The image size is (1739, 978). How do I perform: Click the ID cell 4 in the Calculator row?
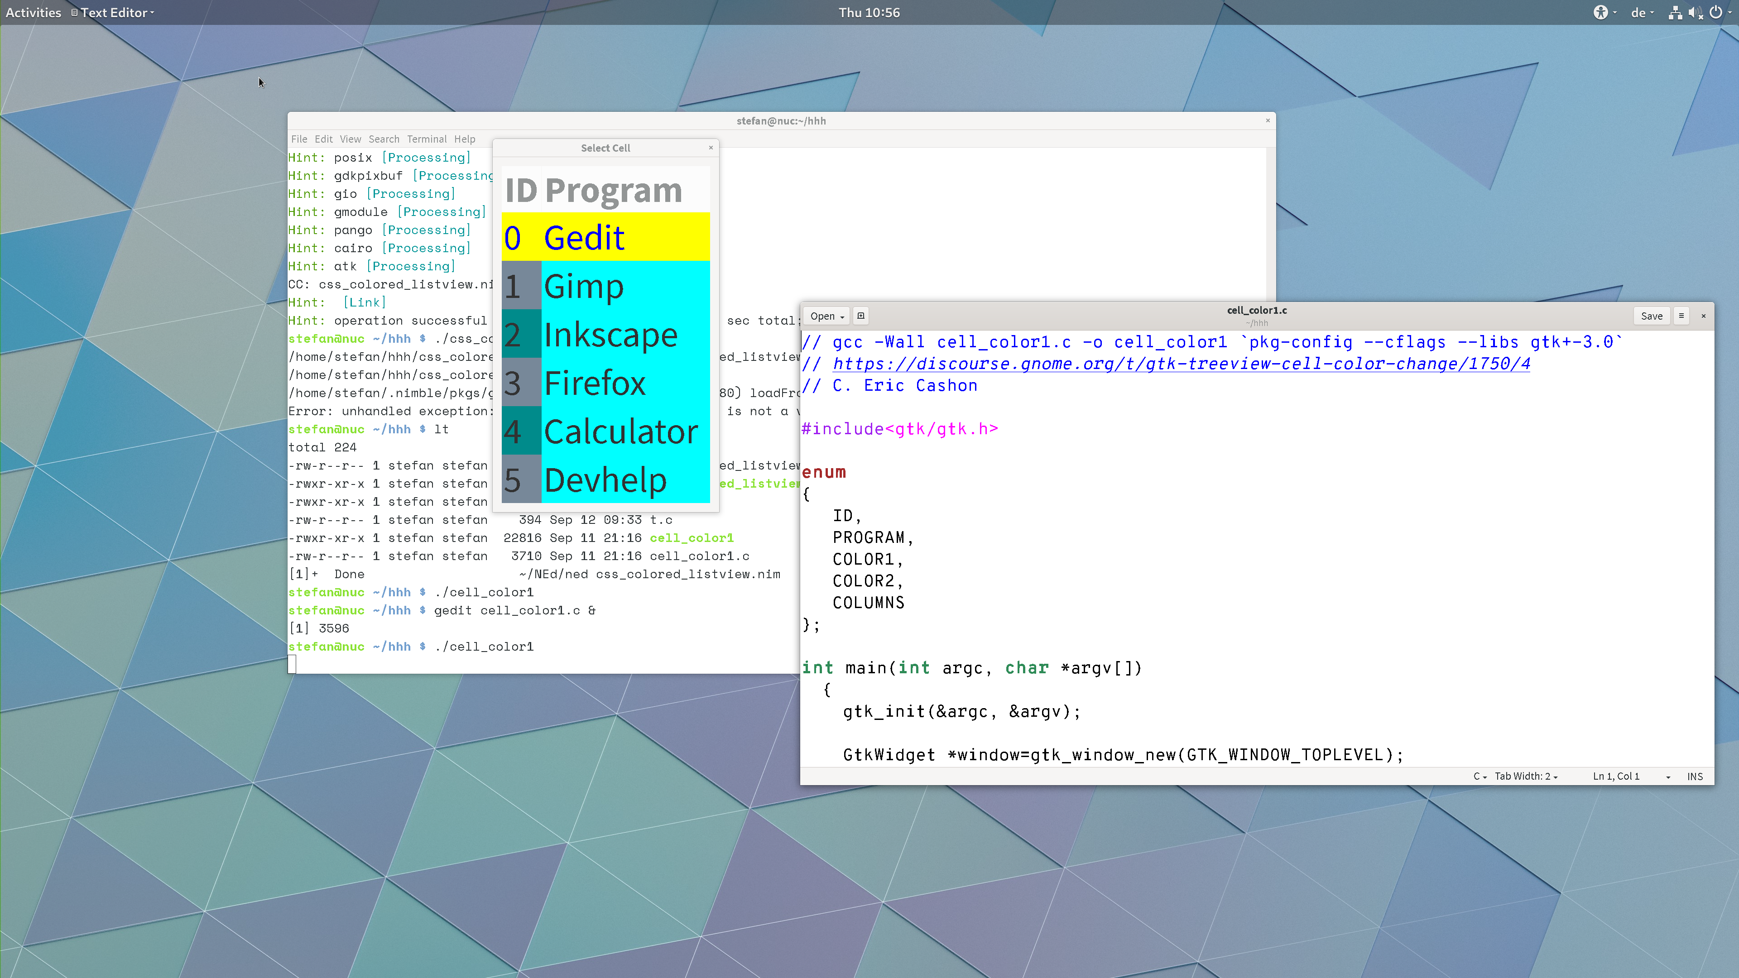[x=521, y=431]
